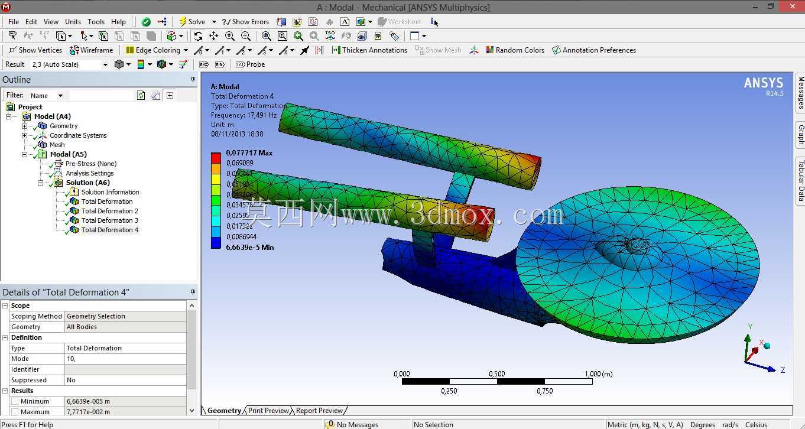Viewport: 805px width, 429px height.
Task: Open the Tools menu
Action: (x=96, y=22)
